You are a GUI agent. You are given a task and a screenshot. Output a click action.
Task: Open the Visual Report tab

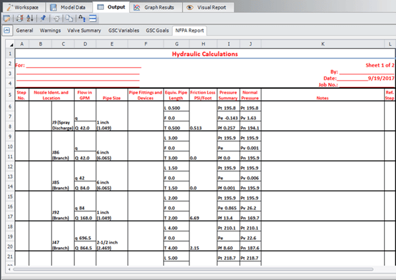point(208,7)
